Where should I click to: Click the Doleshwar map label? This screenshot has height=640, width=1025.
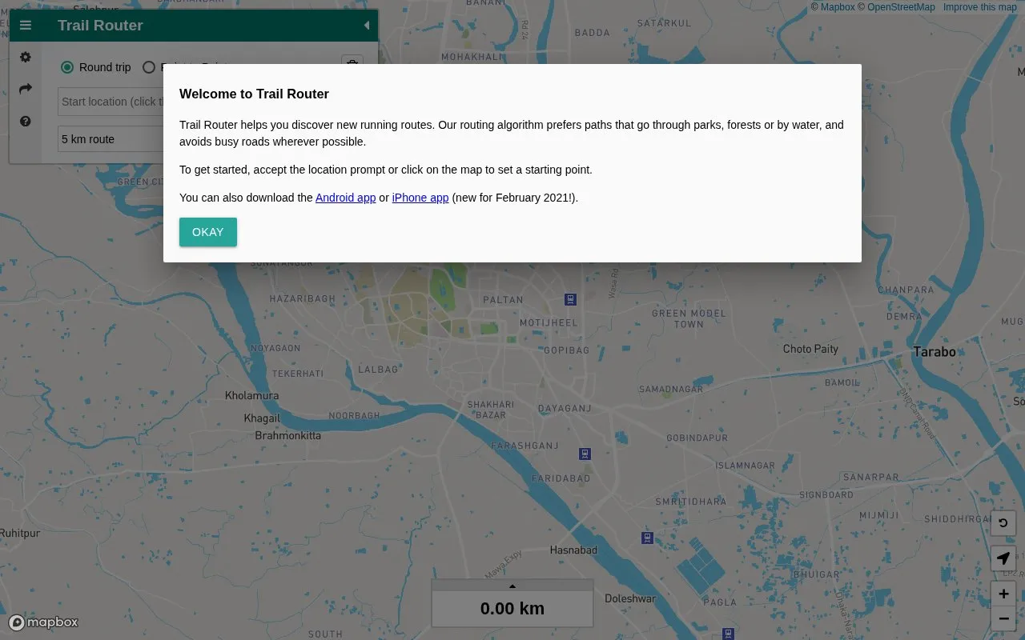630,598
